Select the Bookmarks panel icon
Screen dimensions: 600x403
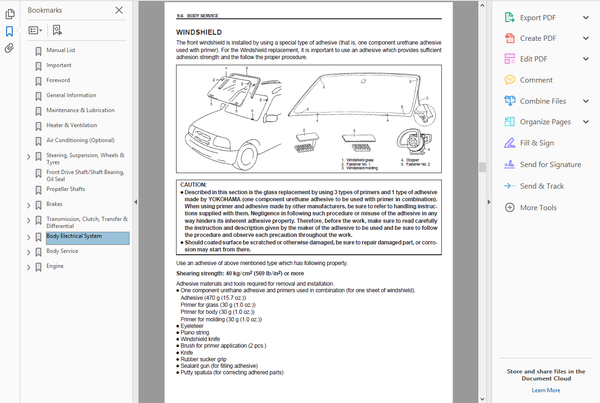[10, 32]
